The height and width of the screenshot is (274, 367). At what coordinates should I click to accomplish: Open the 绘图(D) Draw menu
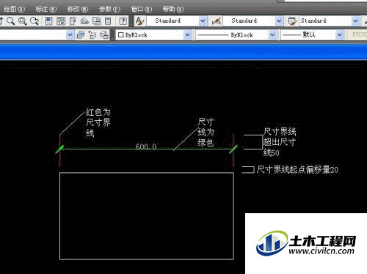14,9
